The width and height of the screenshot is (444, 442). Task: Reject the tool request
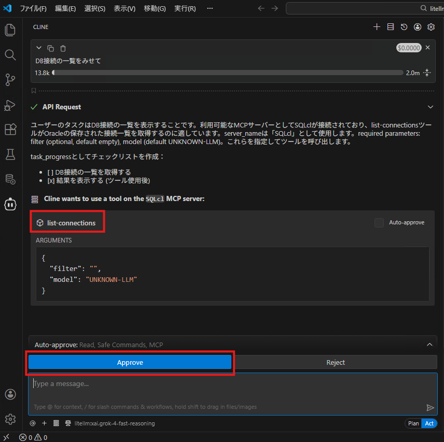click(x=336, y=362)
